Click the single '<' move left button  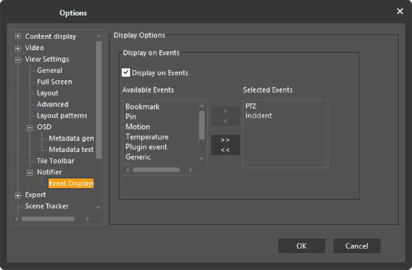[x=225, y=121]
